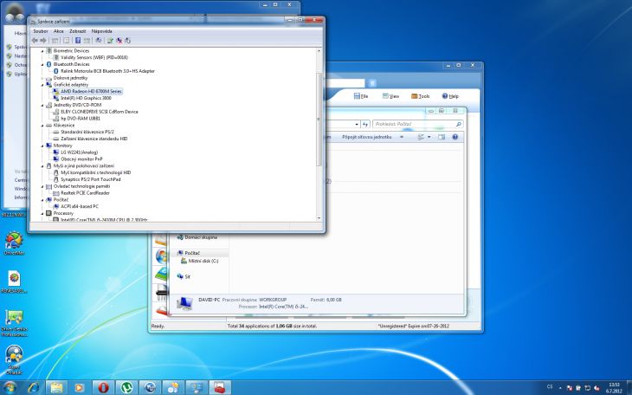Select LG W2241(Analog) monitor

tap(79, 152)
